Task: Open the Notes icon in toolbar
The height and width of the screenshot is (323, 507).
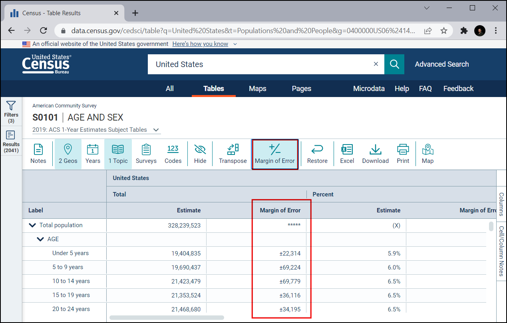Action: [38, 154]
